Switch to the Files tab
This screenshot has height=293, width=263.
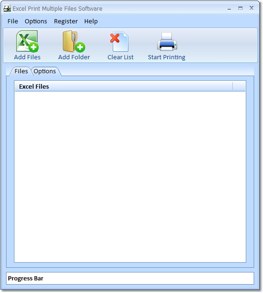click(x=21, y=71)
